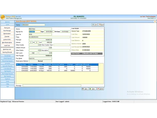Select New Loan in sidebar
The image size is (157, 118).
7,28
